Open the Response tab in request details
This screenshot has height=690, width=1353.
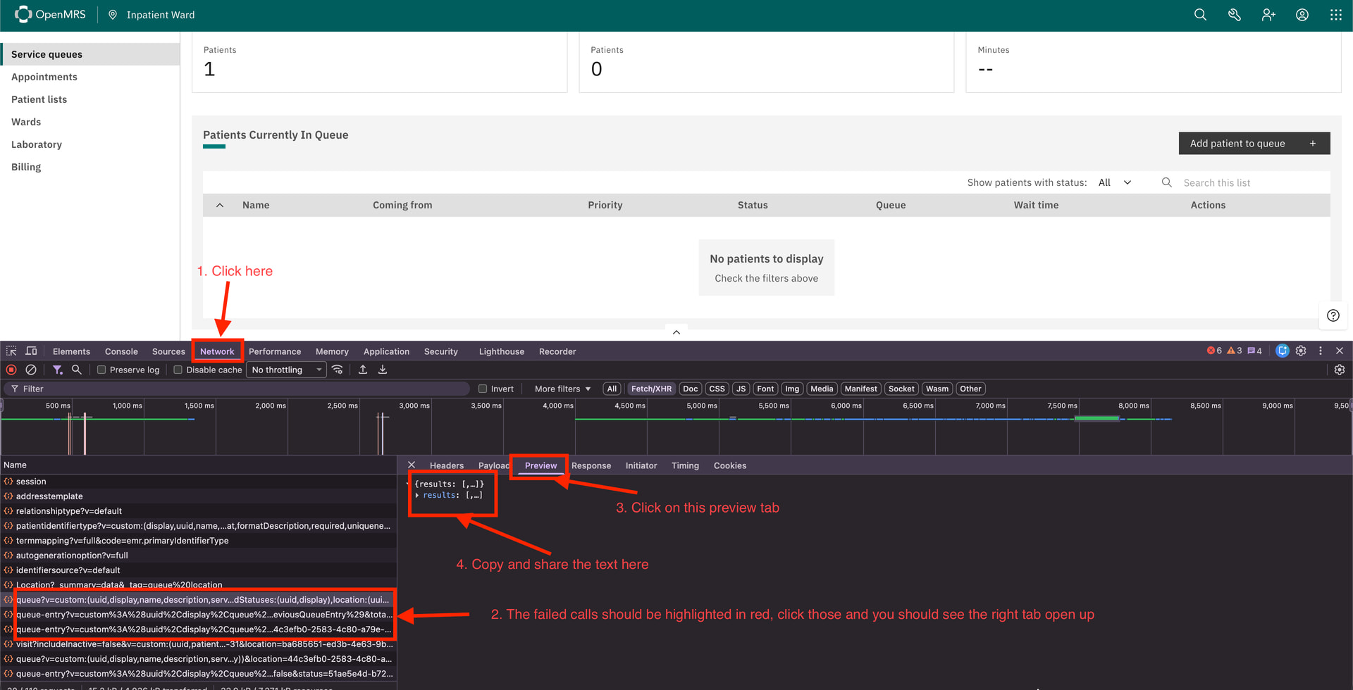591,465
